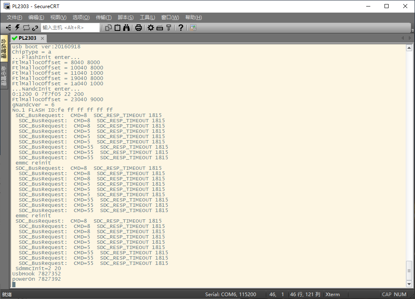Click the Print icon

click(x=139, y=28)
